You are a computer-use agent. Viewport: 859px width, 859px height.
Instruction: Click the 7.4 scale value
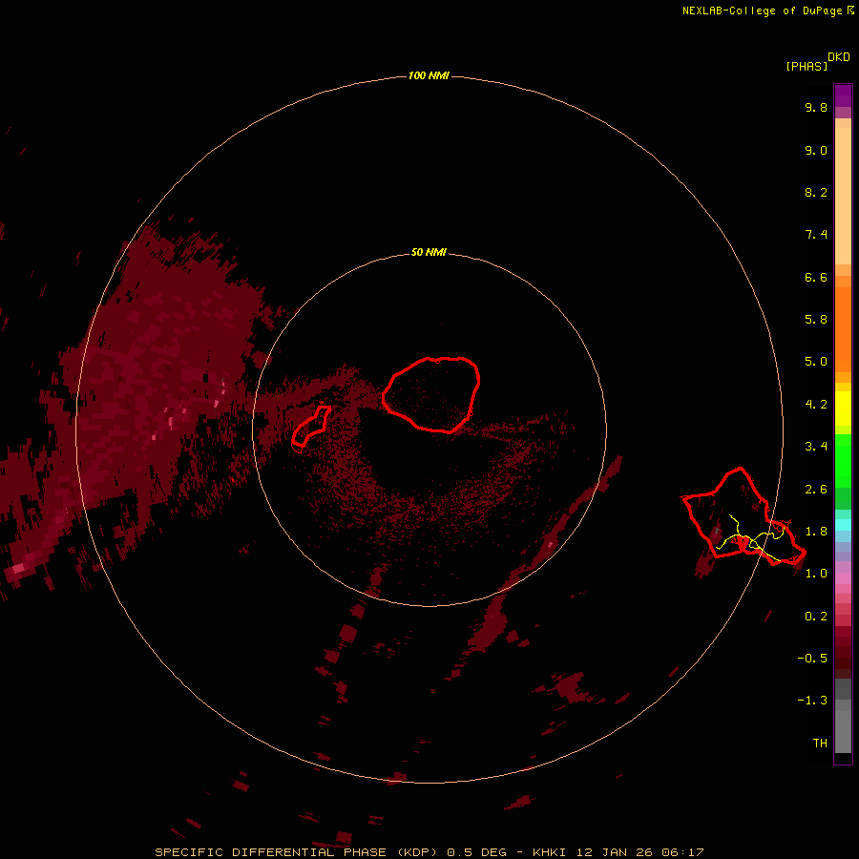point(816,235)
